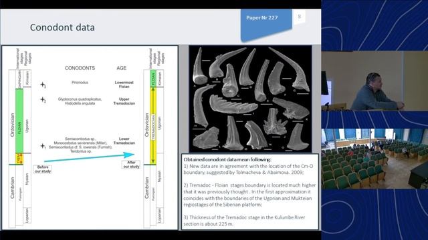Click yellow TREMADOCIAN bar in 'After' column
This screenshot has width=428, height=240.
point(153,126)
